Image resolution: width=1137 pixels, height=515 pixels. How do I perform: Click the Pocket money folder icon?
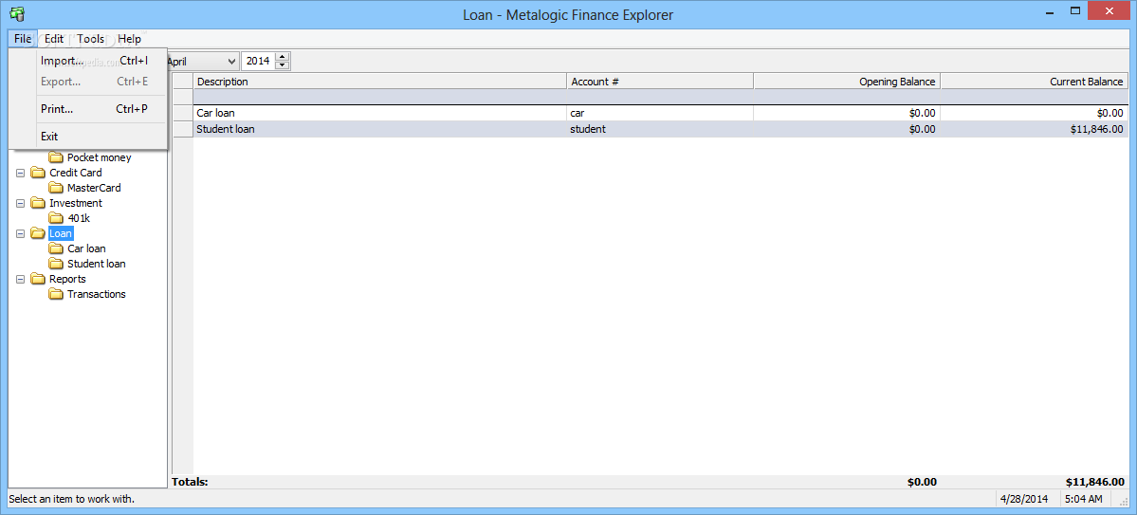pyautogui.click(x=56, y=157)
